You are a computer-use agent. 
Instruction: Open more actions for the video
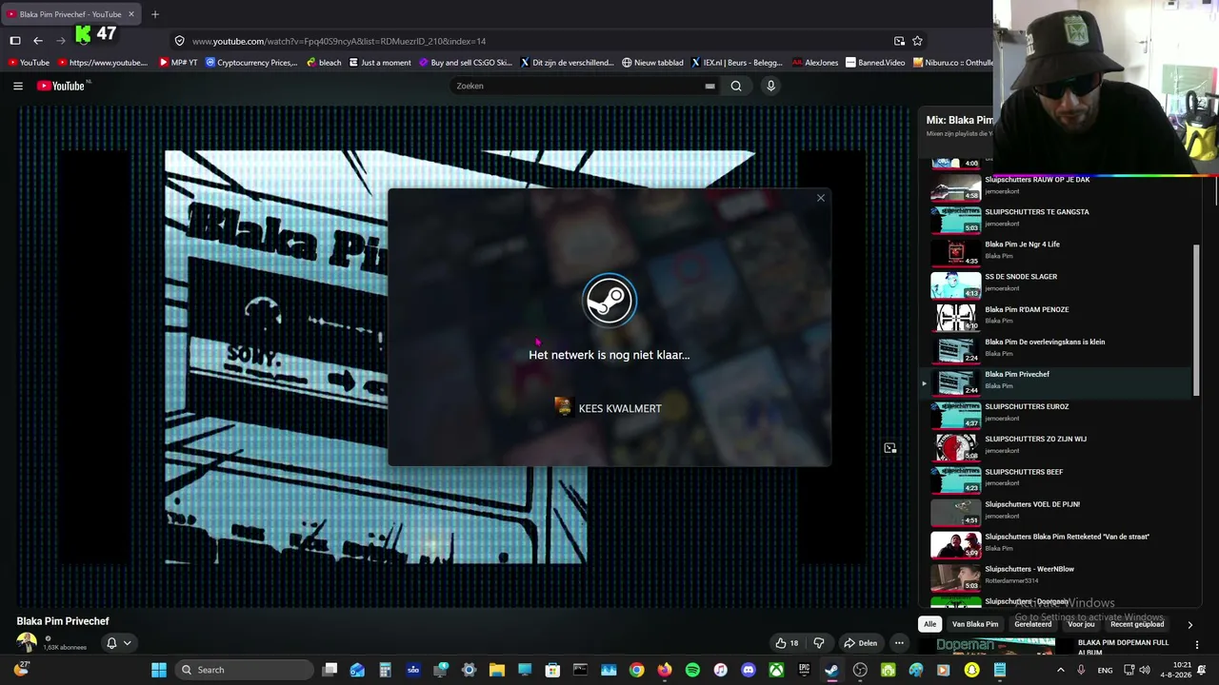pos(899,643)
